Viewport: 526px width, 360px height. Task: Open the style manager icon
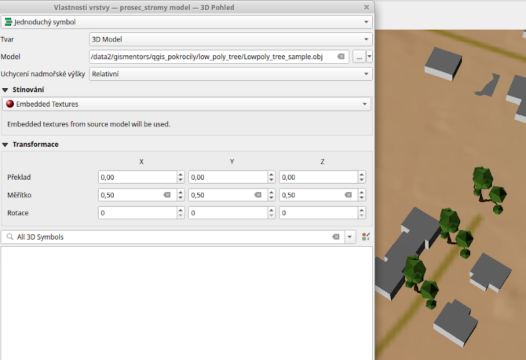[x=366, y=237]
